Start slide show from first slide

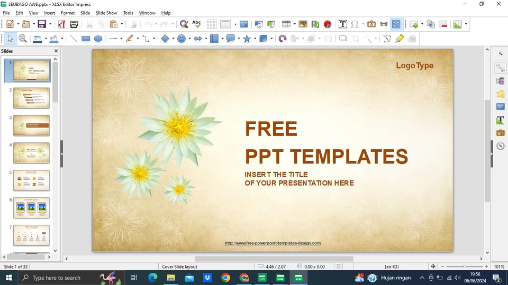(x=259, y=24)
